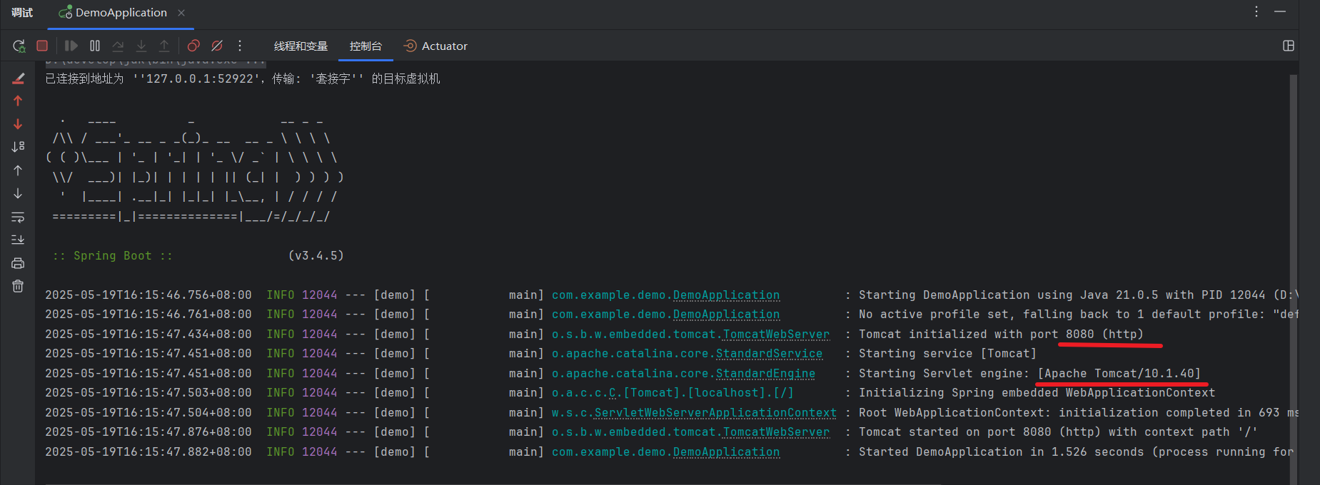Jump to the next stack trace (red down arrow)
Screen dimensions: 1320x485
pyautogui.click(x=19, y=124)
